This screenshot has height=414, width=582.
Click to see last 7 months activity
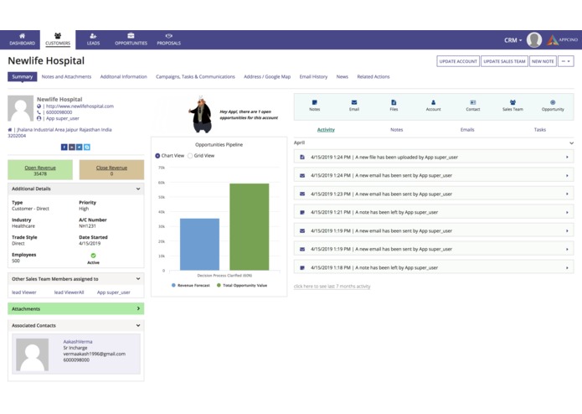[332, 287]
